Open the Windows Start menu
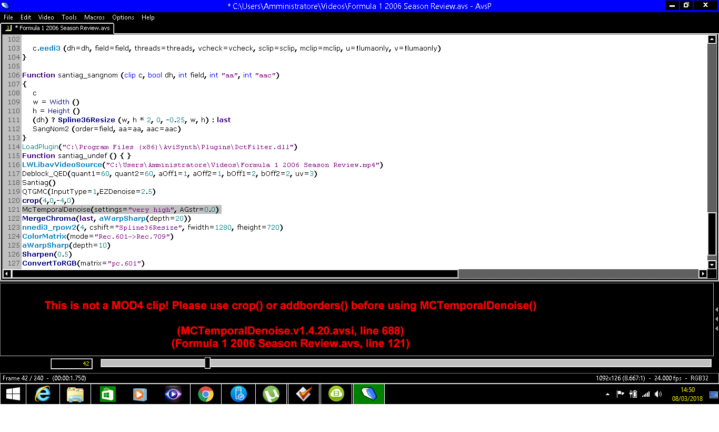The width and height of the screenshot is (719, 432). [x=13, y=394]
